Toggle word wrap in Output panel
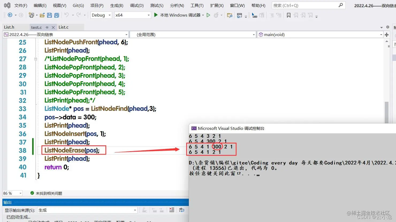The width and height of the screenshot is (396, 222). click(x=182, y=210)
